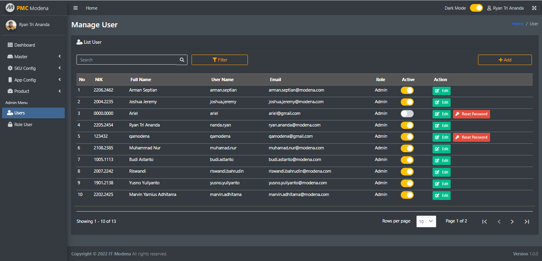Viewport: 542px width, 261px height.
Task: Edit user qamodena
Action: (x=441, y=137)
